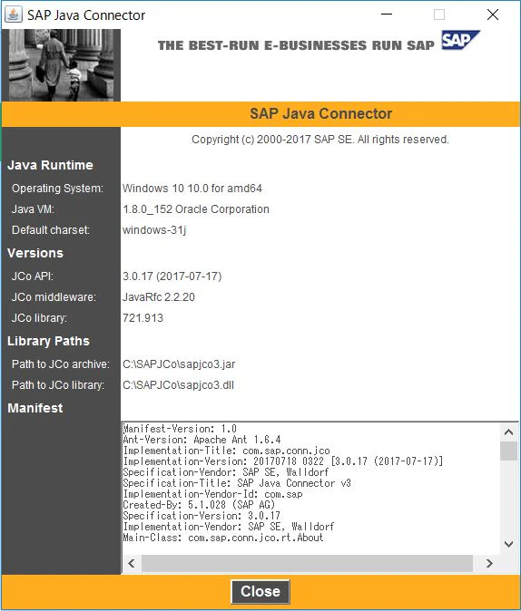Click 'Manifest-Version: 1.0' line
Viewport: 521px width, 611px height.
point(180,429)
